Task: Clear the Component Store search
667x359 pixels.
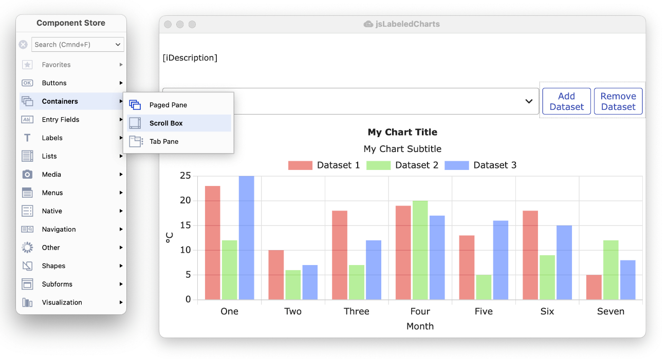Action: coord(23,45)
